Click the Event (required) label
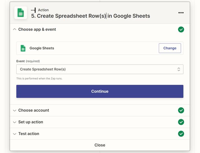This screenshot has height=153, width=200. pyautogui.click(x=28, y=61)
